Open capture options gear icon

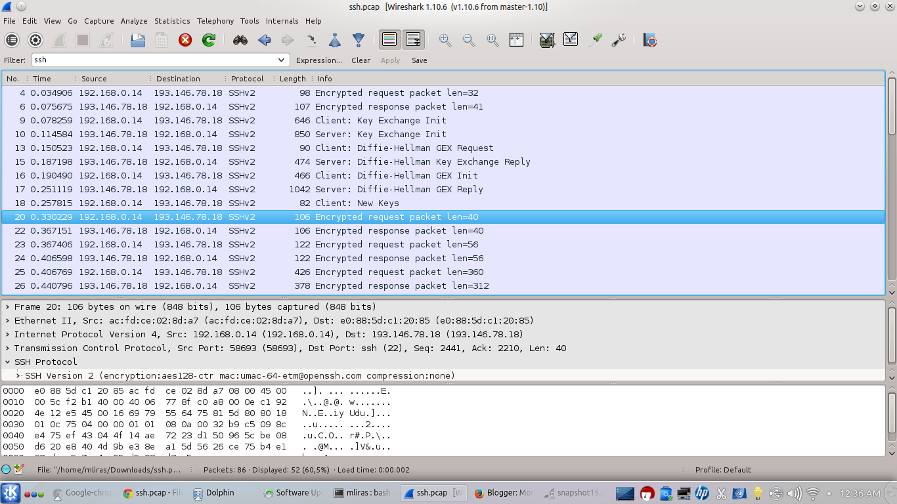[35, 40]
